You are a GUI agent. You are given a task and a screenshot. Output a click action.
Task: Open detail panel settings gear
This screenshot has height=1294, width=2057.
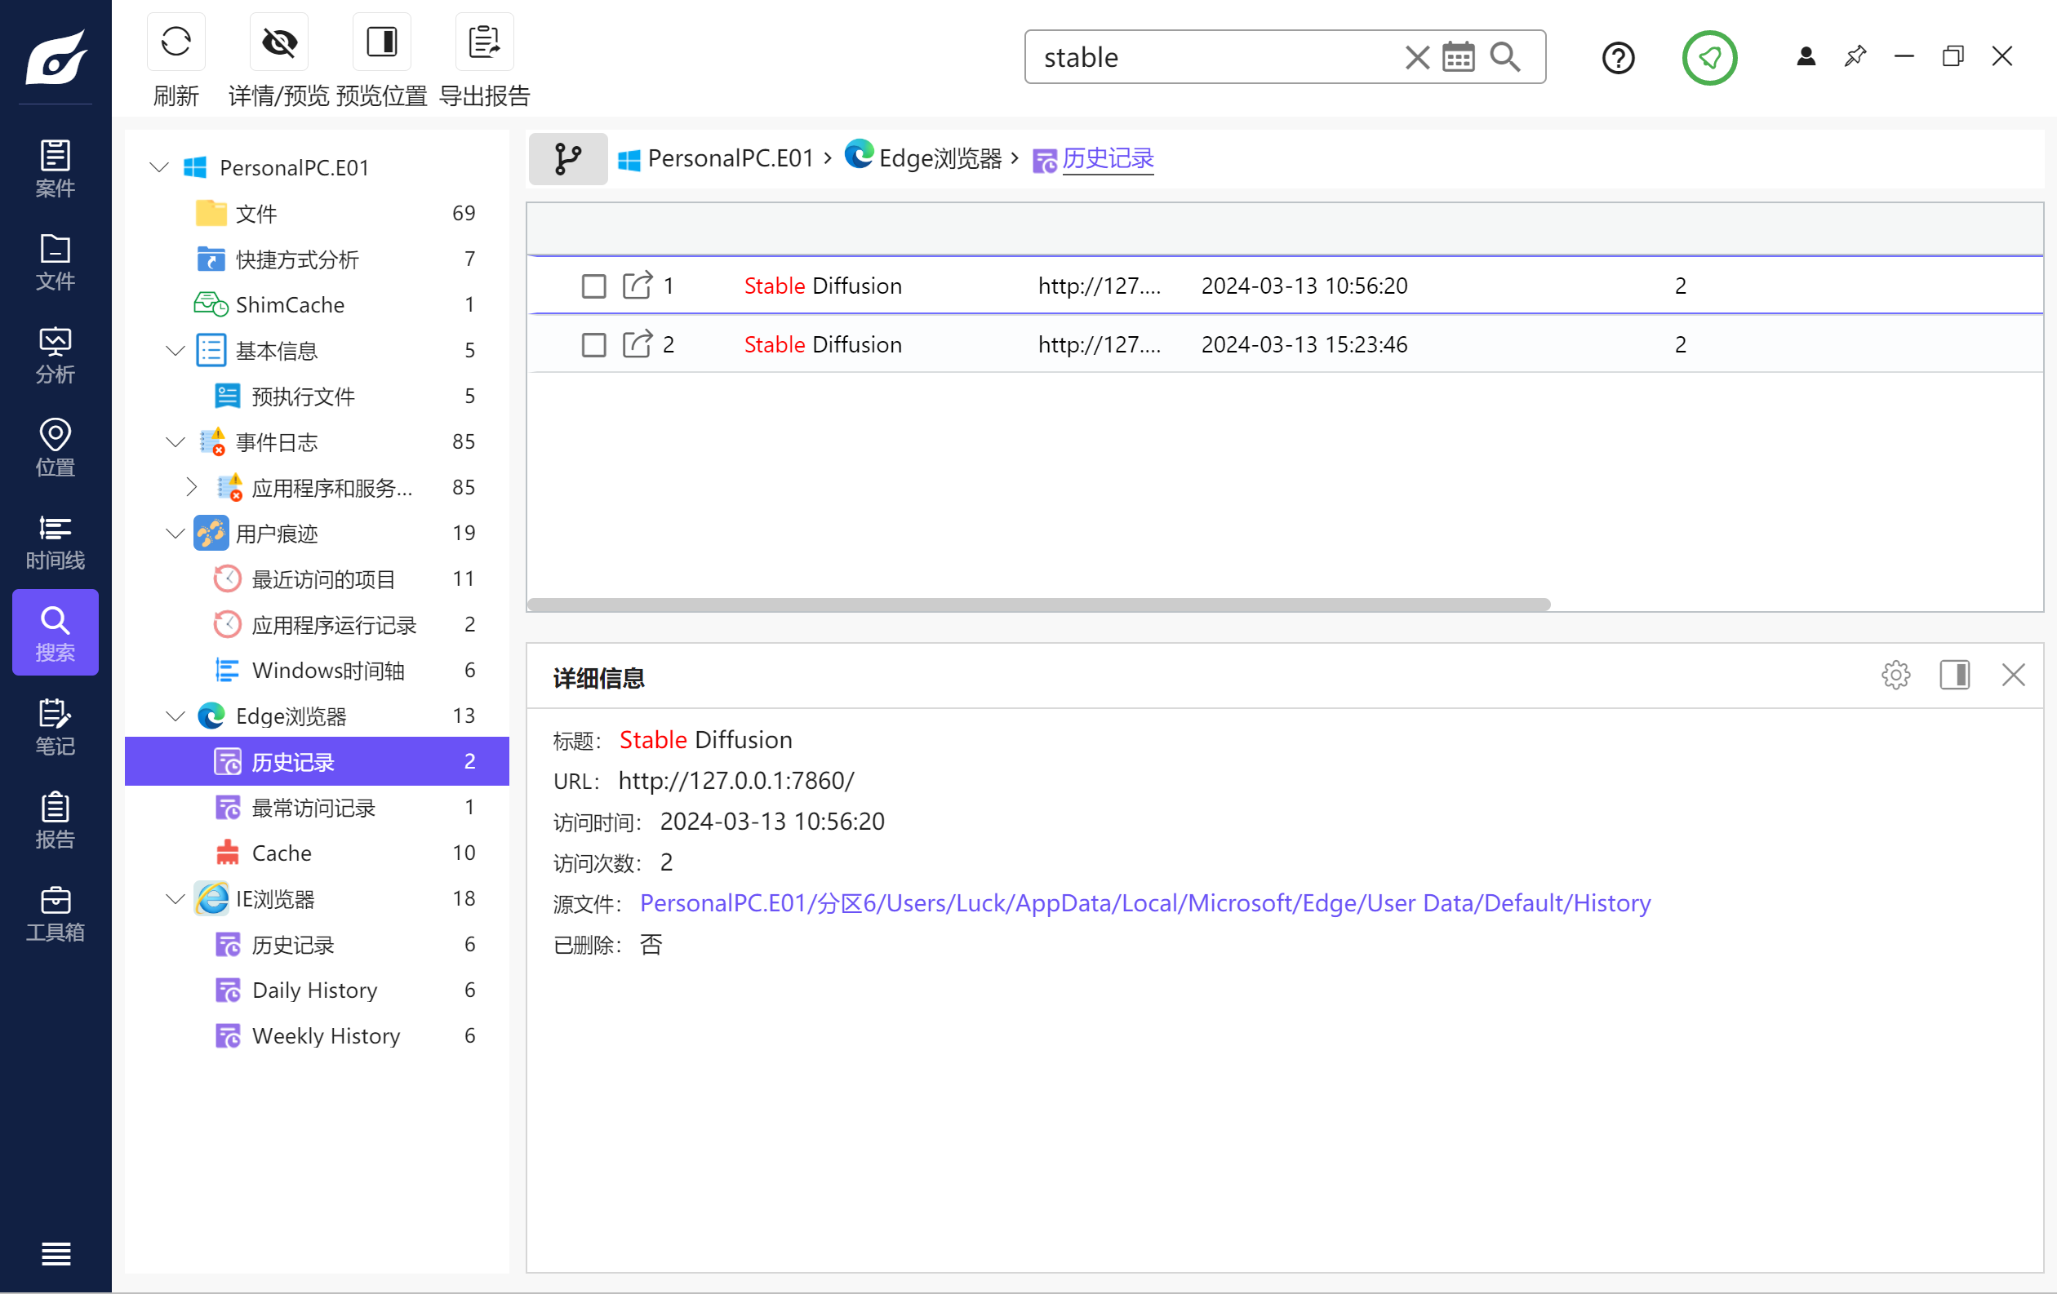click(x=1895, y=676)
